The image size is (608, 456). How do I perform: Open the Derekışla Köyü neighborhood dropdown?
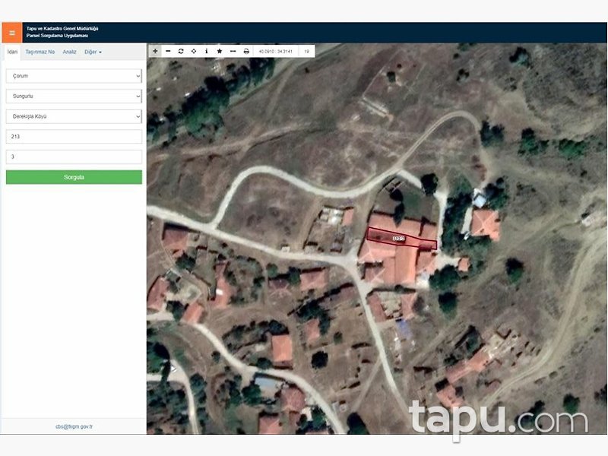pyautogui.click(x=73, y=116)
